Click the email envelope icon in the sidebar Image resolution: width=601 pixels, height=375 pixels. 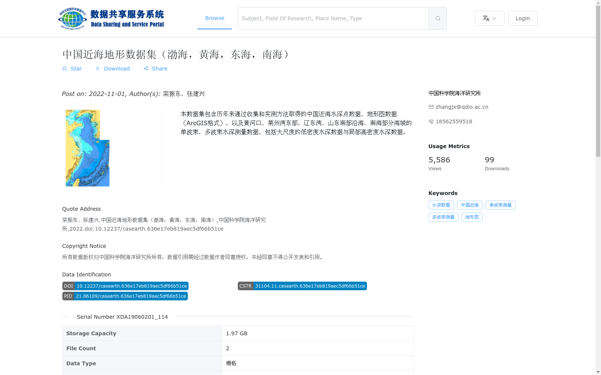(431, 106)
